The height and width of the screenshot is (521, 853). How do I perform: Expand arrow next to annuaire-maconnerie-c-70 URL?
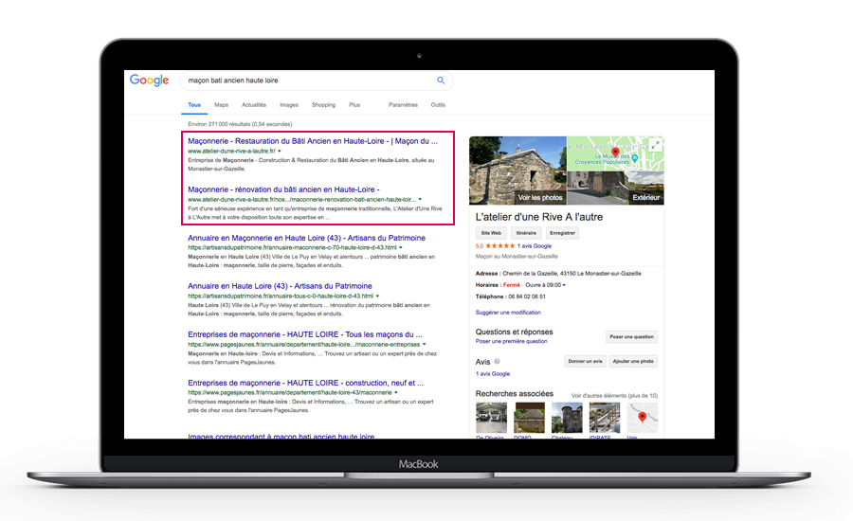click(401, 247)
